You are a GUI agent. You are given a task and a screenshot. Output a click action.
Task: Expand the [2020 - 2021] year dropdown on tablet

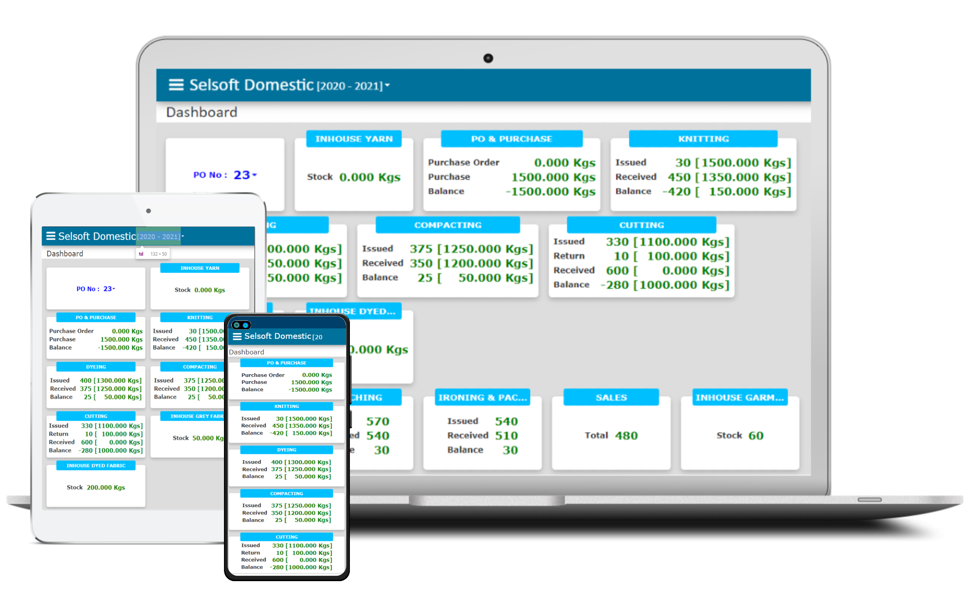click(161, 237)
